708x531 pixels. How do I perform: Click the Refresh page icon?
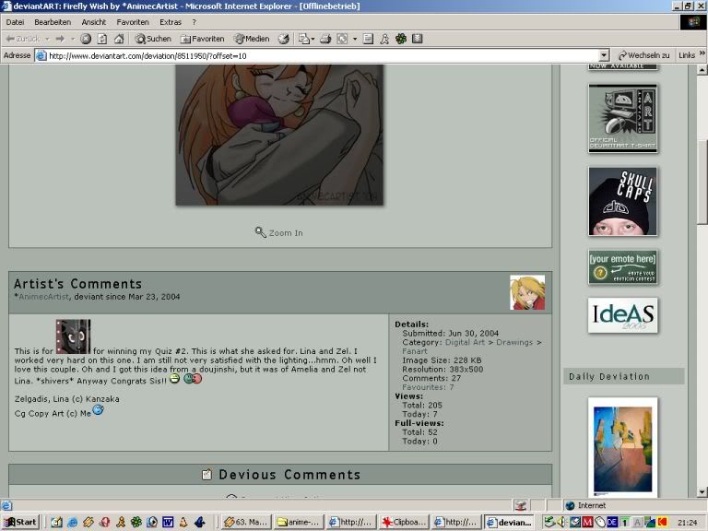(102, 39)
